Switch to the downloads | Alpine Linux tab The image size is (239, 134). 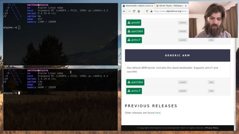tap(138, 6)
